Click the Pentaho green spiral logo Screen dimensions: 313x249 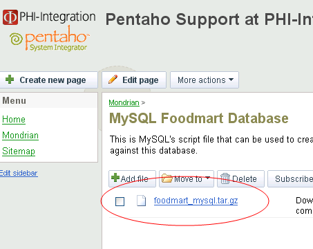[x=16, y=39]
